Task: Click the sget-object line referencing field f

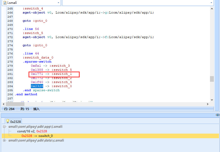Action: [x=88, y=37]
